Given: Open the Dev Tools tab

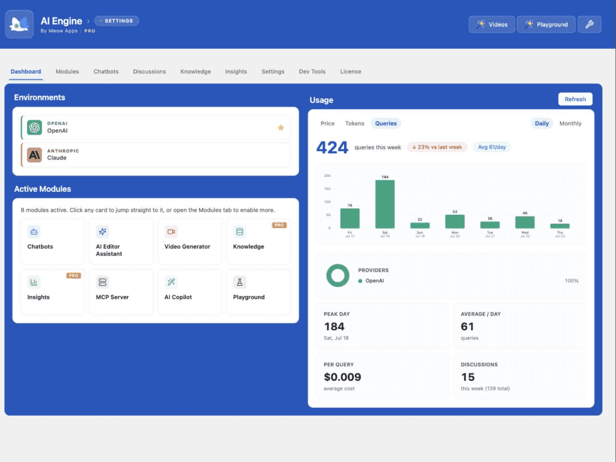Looking at the screenshot, I should click(312, 72).
